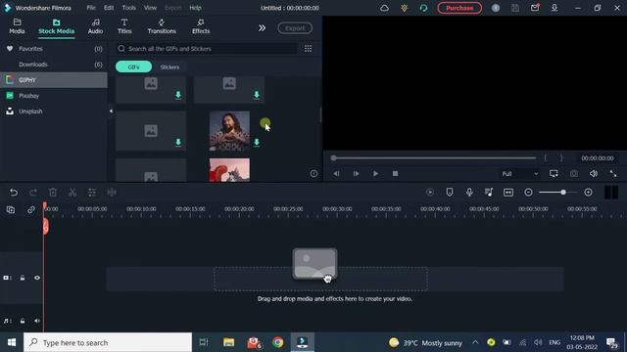The image size is (627, 352).
Task: Click info icon below media library
Action: (313, 174)
